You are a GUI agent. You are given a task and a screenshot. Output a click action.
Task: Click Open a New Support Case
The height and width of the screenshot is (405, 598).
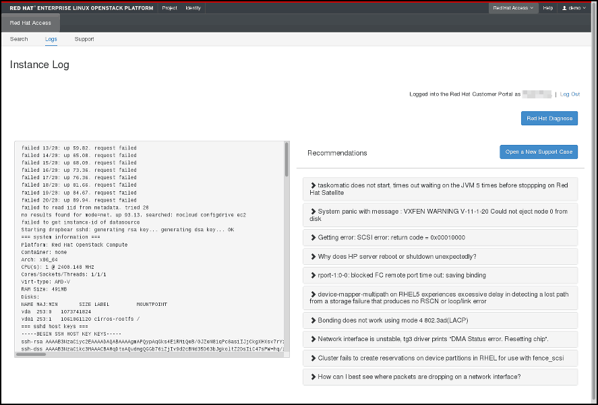pyautogui.click(x=538, y=152)
